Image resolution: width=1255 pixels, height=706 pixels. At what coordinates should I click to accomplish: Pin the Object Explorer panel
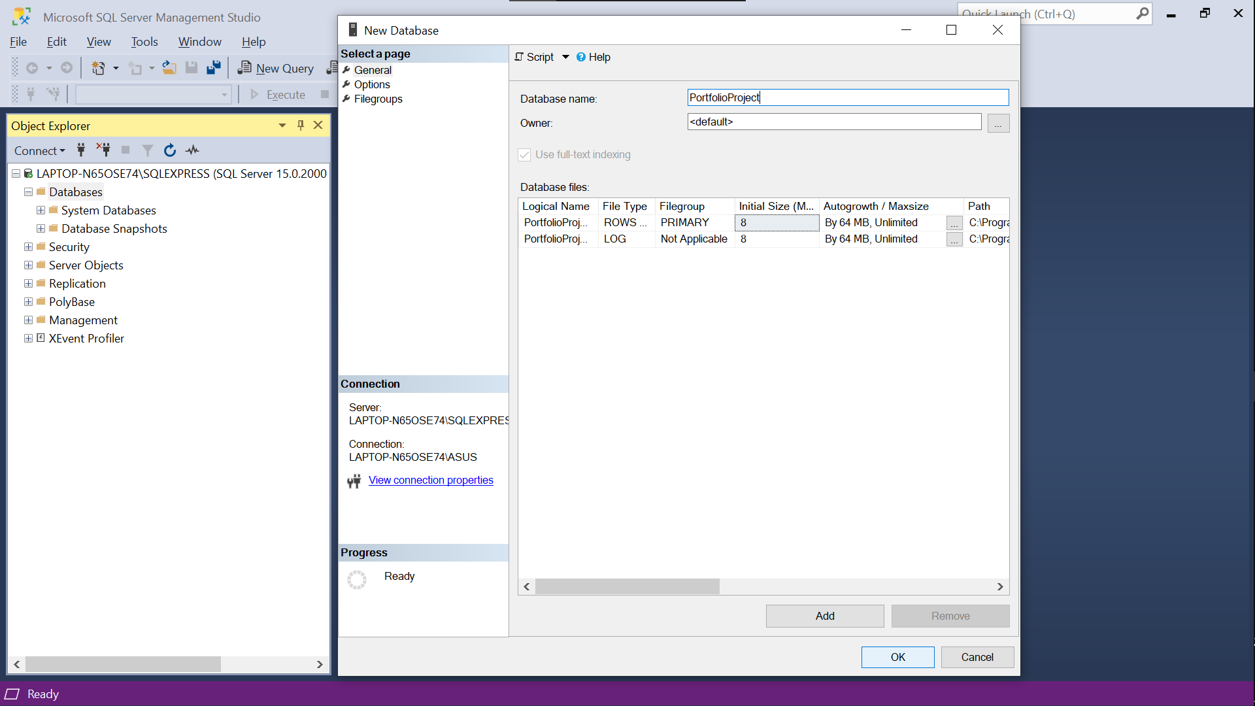point(301,126)
